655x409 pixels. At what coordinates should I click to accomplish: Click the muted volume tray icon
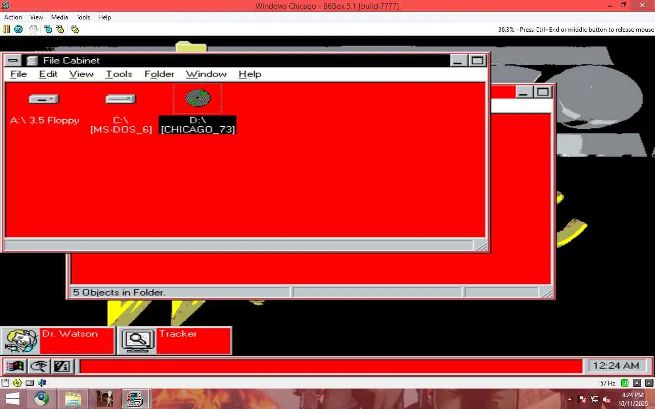pyautogui.click(x=607, y=399)
